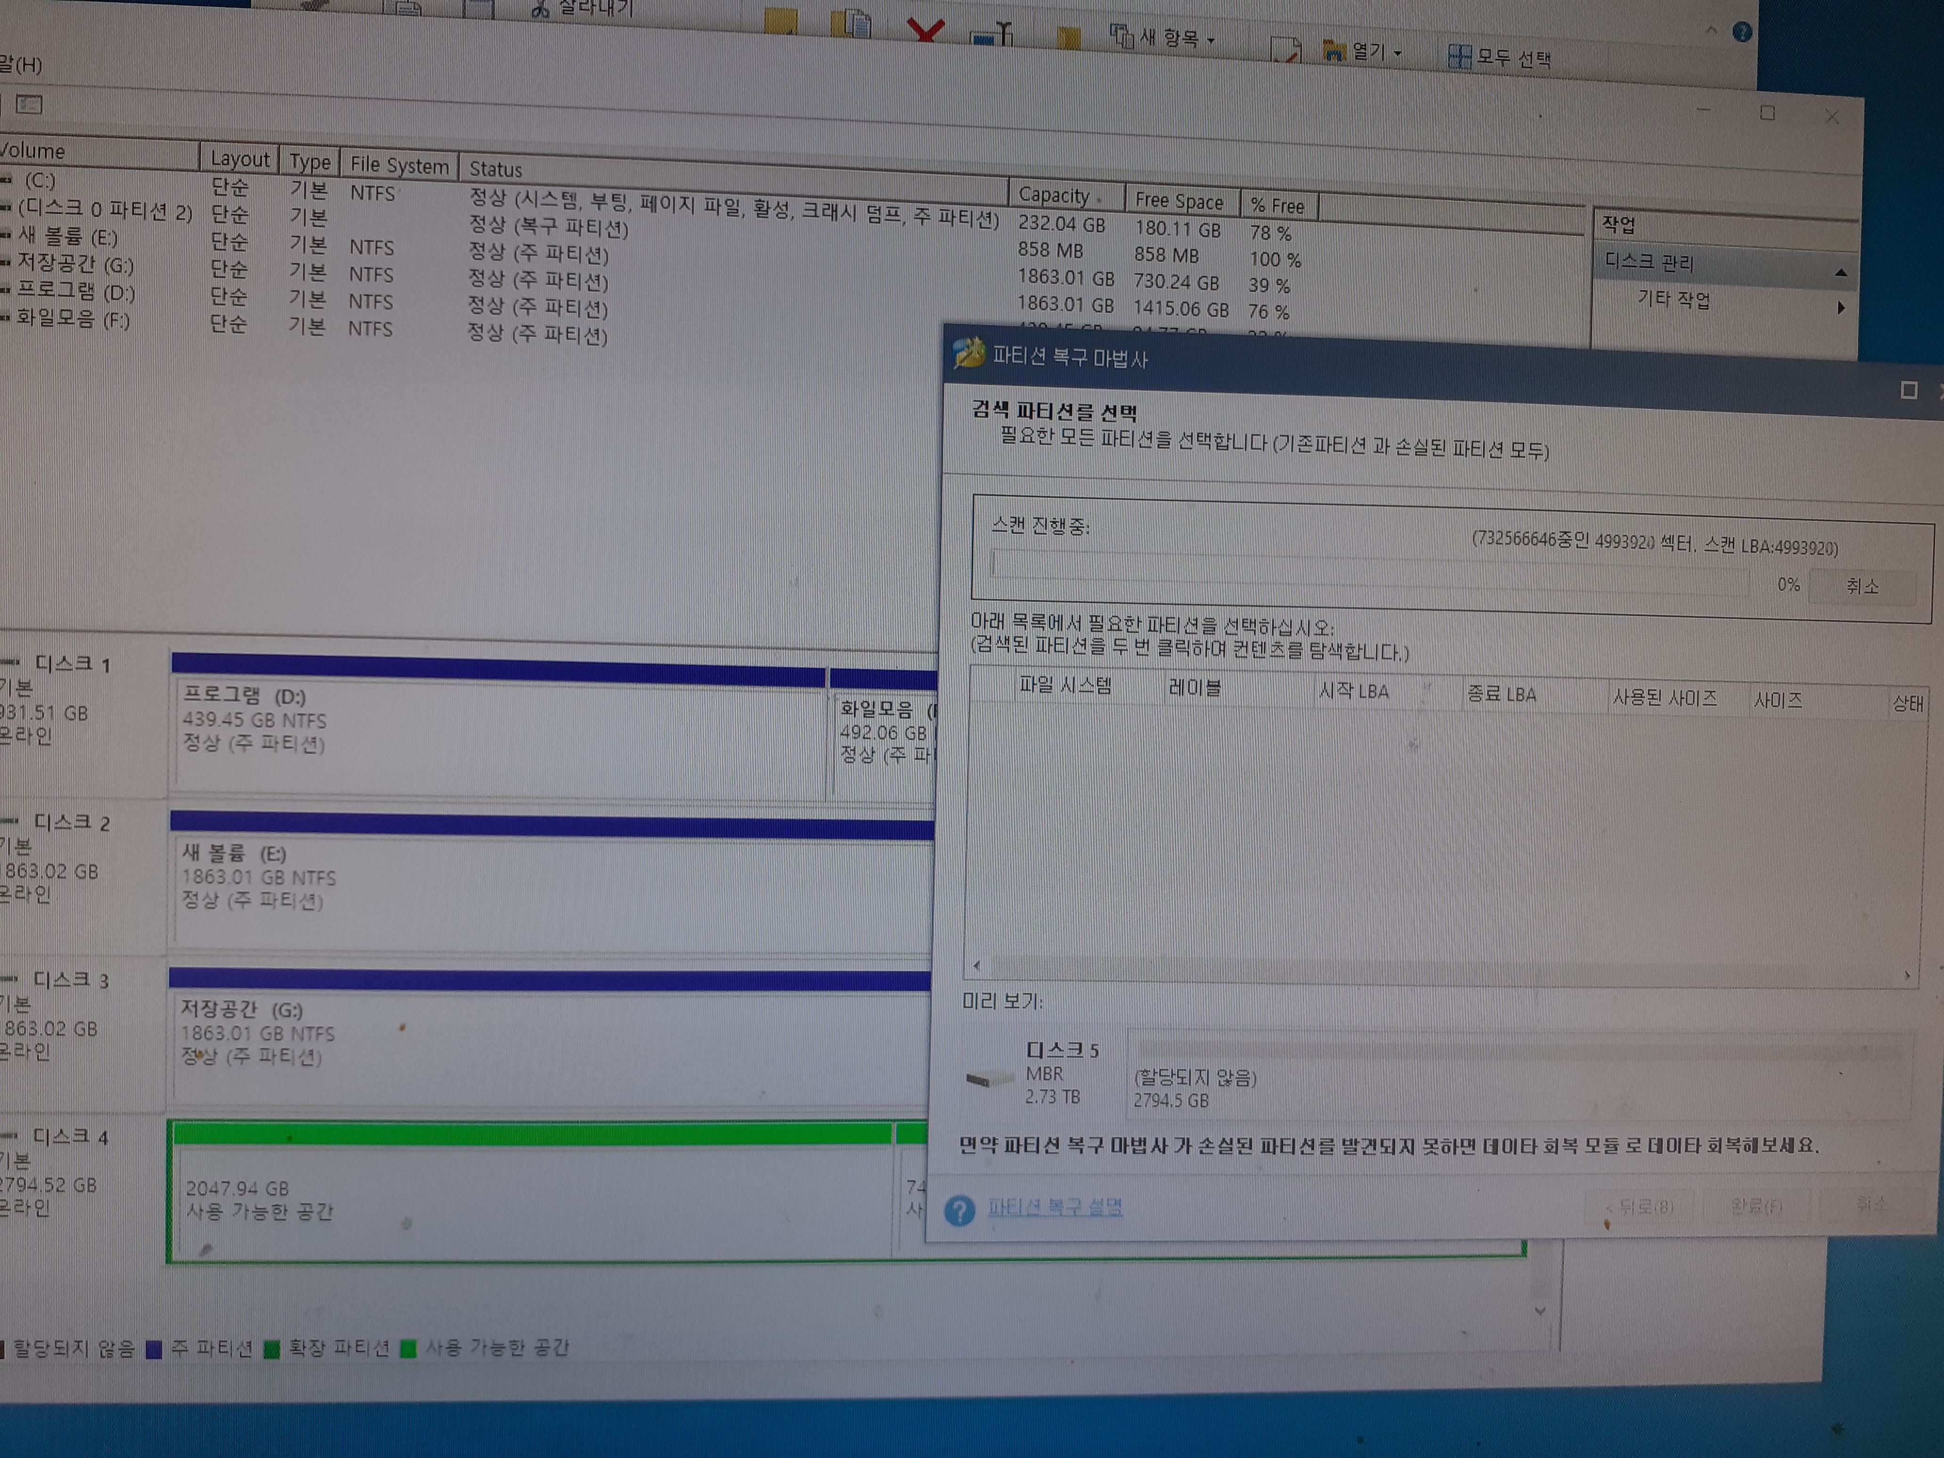Collapse the 디스크 관리 section in action pane
Screen dimensions: 1944x1458
[1840, 273]
